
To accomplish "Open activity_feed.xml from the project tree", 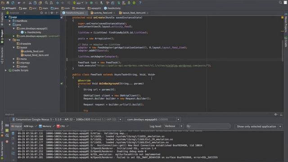I will click(x=32, y=51).
